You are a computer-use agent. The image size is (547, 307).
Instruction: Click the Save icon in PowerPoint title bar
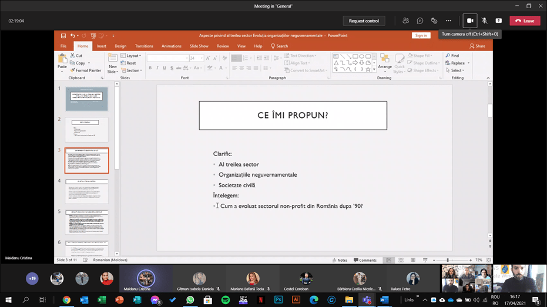coord(63,36)
